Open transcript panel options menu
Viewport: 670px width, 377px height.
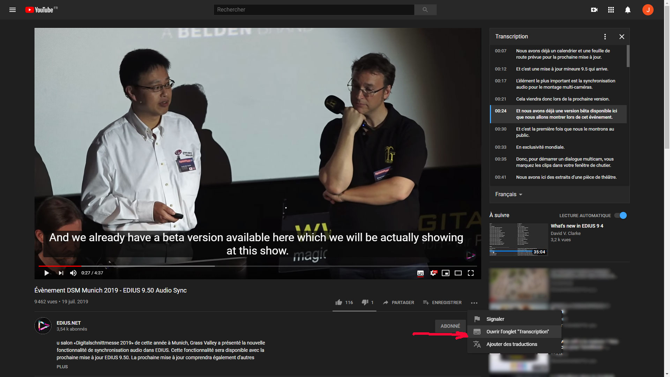(x=605, y=37)
